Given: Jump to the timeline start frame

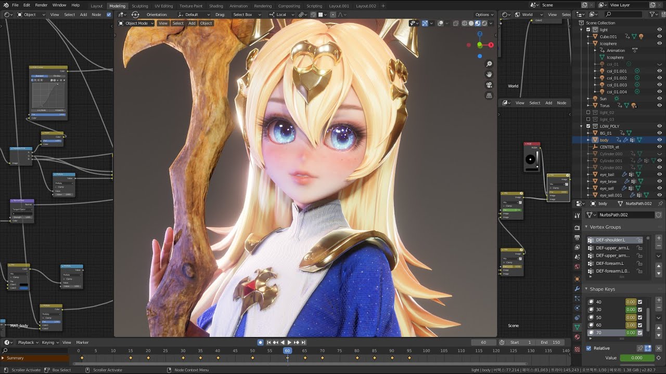Looking at the screenshot, I should pos(269,342).
